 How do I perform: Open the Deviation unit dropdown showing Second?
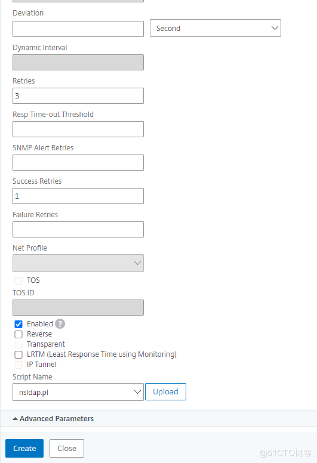point(216,29)
